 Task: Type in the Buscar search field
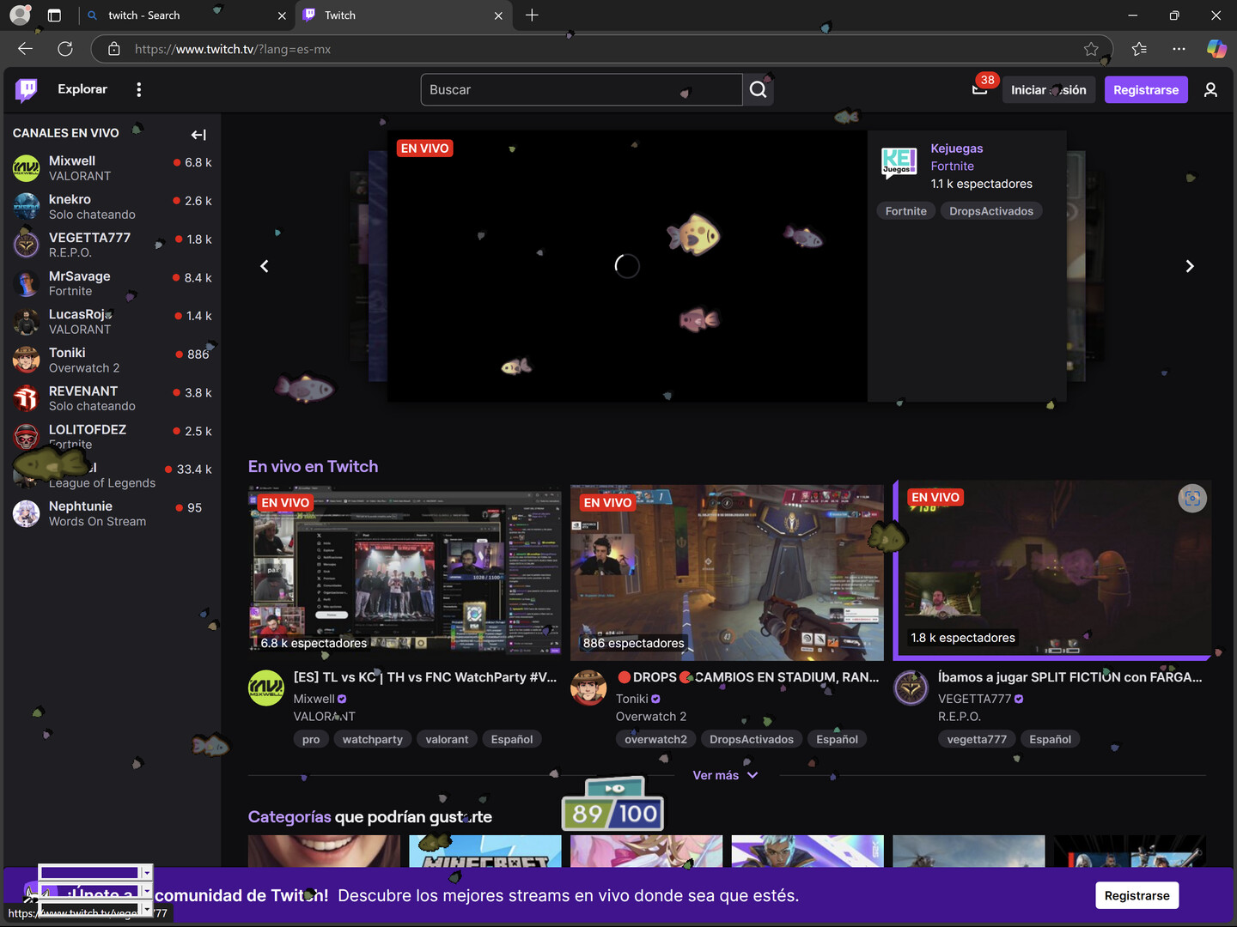pyautogui.click(x=581, y=89)
